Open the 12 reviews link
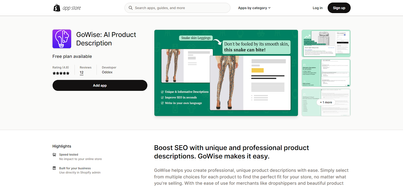Image resolution: width=403 pixels, height=186 pixels. pyautogui.click(x=82, y=72)
